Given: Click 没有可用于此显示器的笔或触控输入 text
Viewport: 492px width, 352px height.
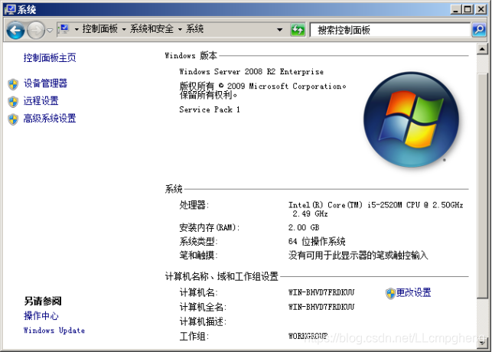Looking at the screenshot, I should pyautogui.click(x=358, y=256).
